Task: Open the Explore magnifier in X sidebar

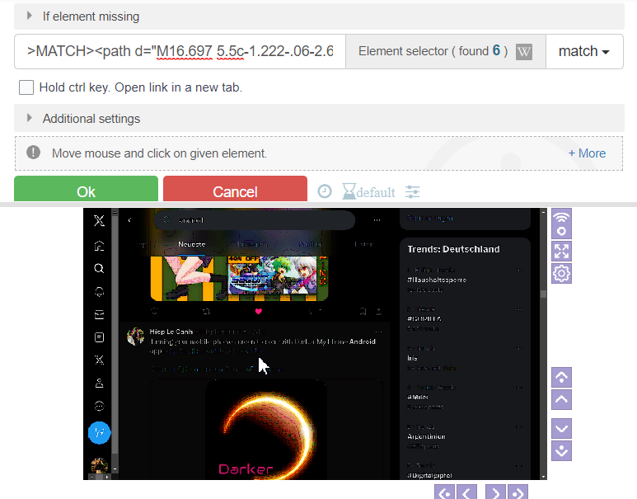Action: (99, 268)
